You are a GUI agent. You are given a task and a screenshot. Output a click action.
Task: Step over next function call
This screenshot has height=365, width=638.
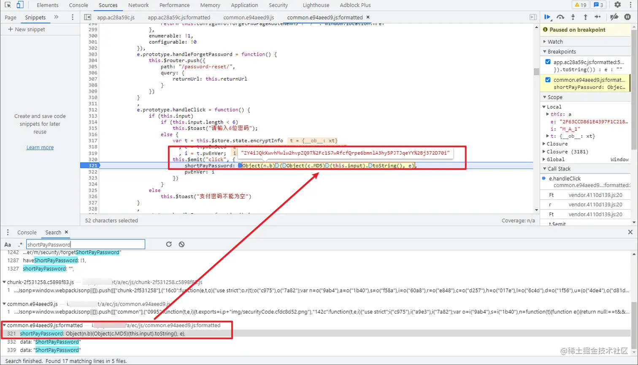pyautogui.click(x=560, y=17)
